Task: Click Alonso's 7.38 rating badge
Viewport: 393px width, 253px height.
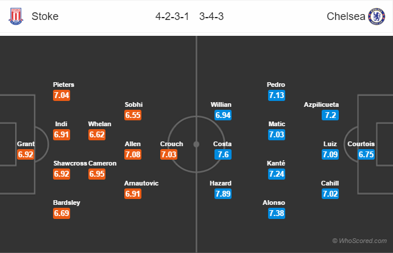Action: tap(276, 213)
